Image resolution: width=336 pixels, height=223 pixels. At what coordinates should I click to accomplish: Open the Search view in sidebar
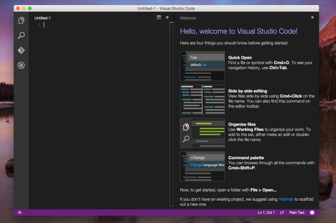21,35
